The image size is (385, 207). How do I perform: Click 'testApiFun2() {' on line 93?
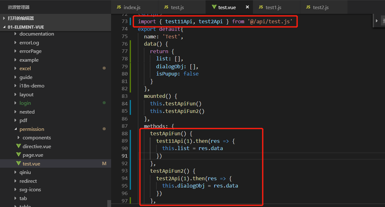[173, 171]
